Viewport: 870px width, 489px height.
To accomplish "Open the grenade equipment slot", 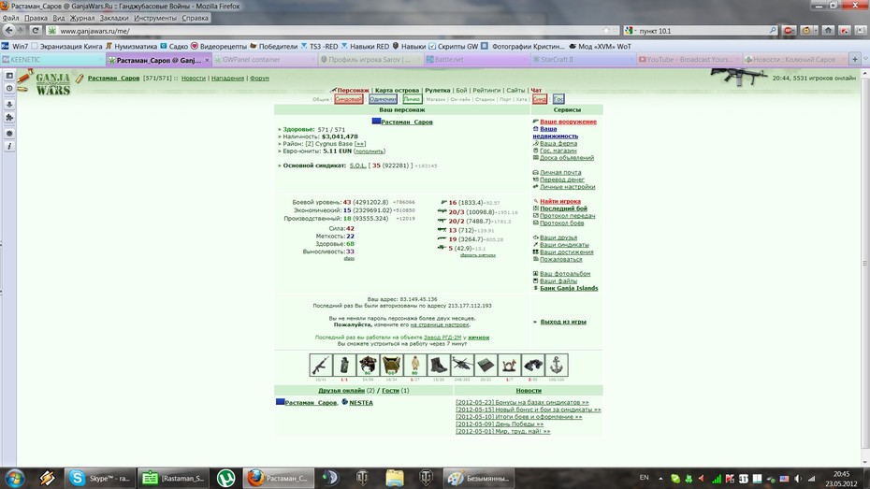I will (x=344, y=366).
